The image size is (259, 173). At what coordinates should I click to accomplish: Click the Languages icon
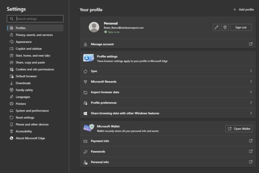click(11, 97)
